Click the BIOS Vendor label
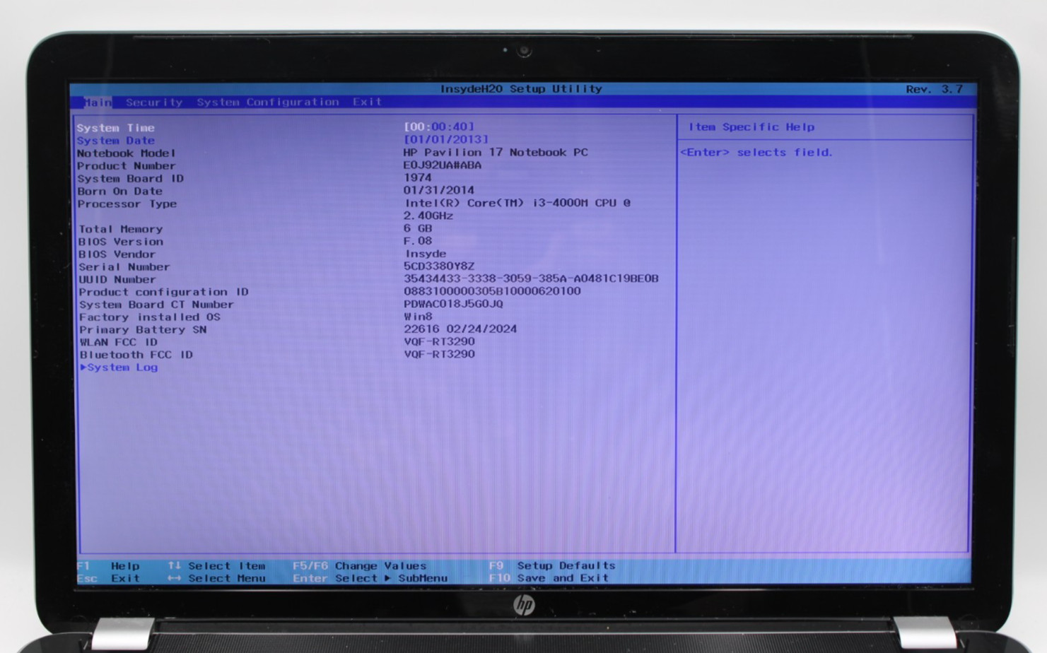Viewport: 1047px width, 653px height. (x=117, y=255)
